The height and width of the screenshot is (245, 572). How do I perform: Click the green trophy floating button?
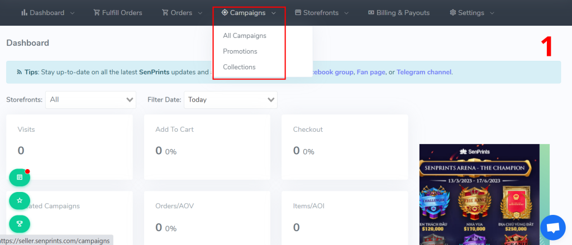(20, 224)
